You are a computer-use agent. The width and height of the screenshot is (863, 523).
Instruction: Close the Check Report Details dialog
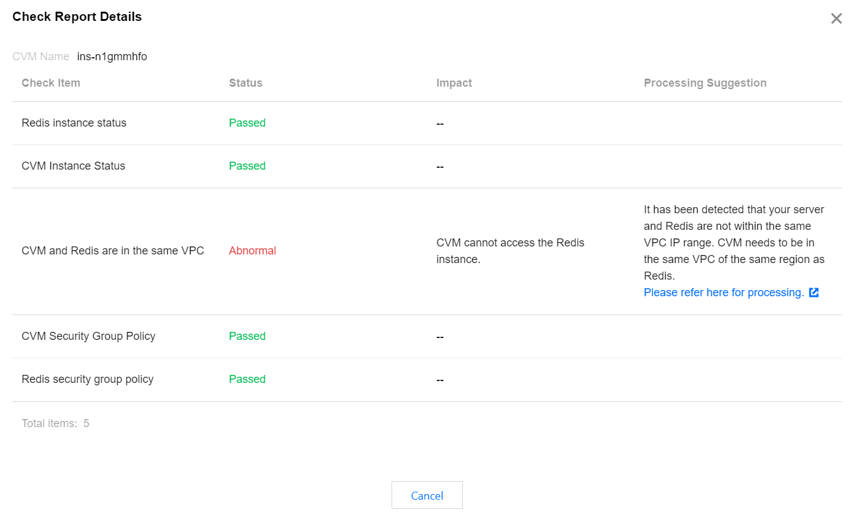(836, 18)
